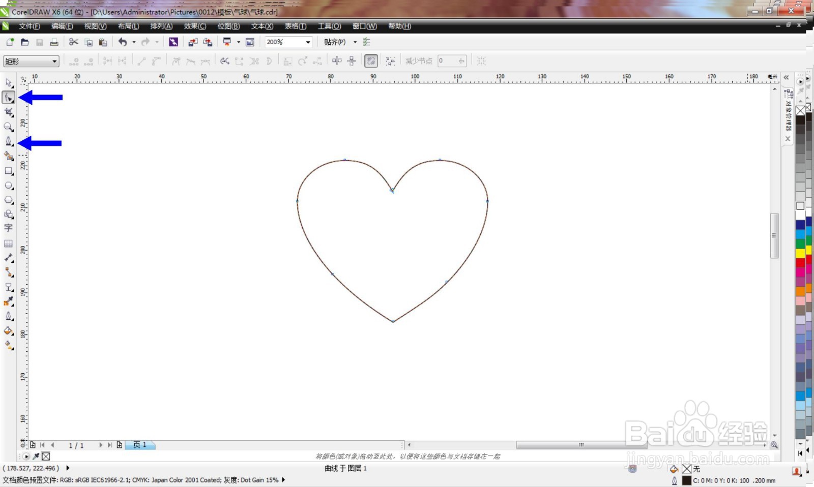Reflect nodes vertically
The width and height of the screenshot is (814, 487).
[x=352, y=61]
